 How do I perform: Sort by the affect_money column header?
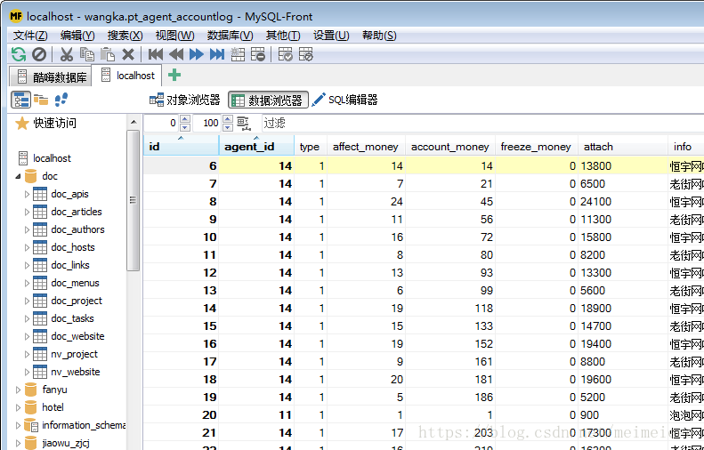365,147
